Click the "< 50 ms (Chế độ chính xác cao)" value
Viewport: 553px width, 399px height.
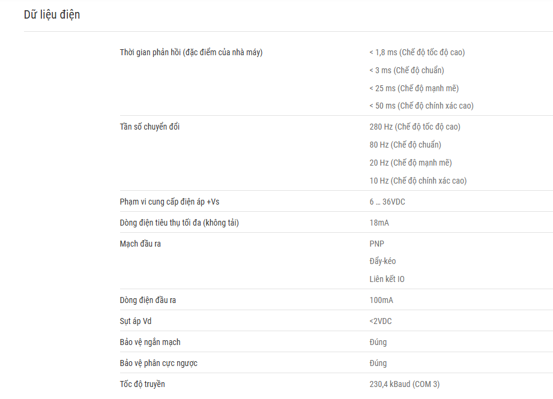(x=421, y=106)
